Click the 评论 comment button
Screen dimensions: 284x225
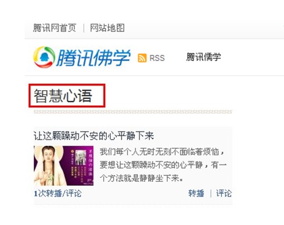[224, 193]
